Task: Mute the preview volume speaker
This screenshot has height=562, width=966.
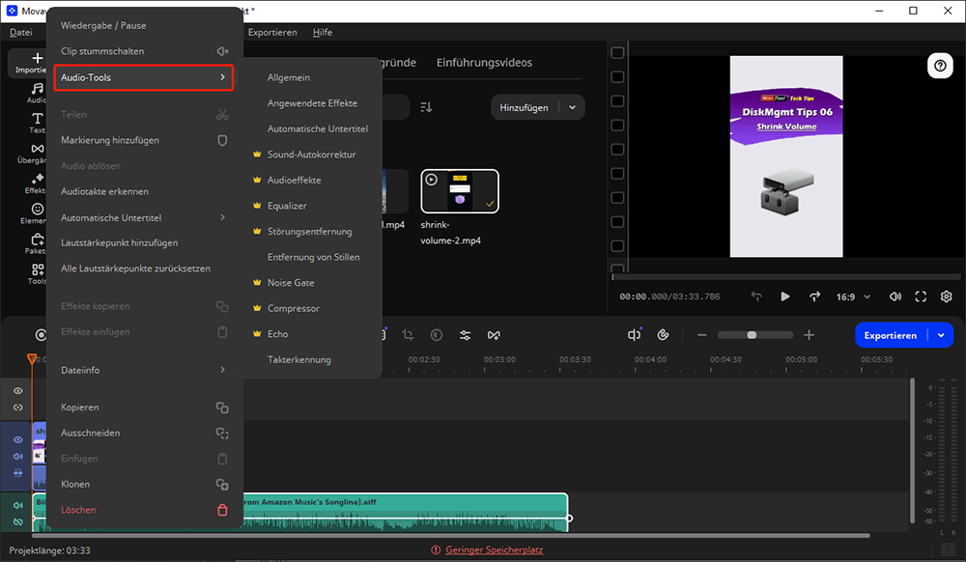Action: 895,296
